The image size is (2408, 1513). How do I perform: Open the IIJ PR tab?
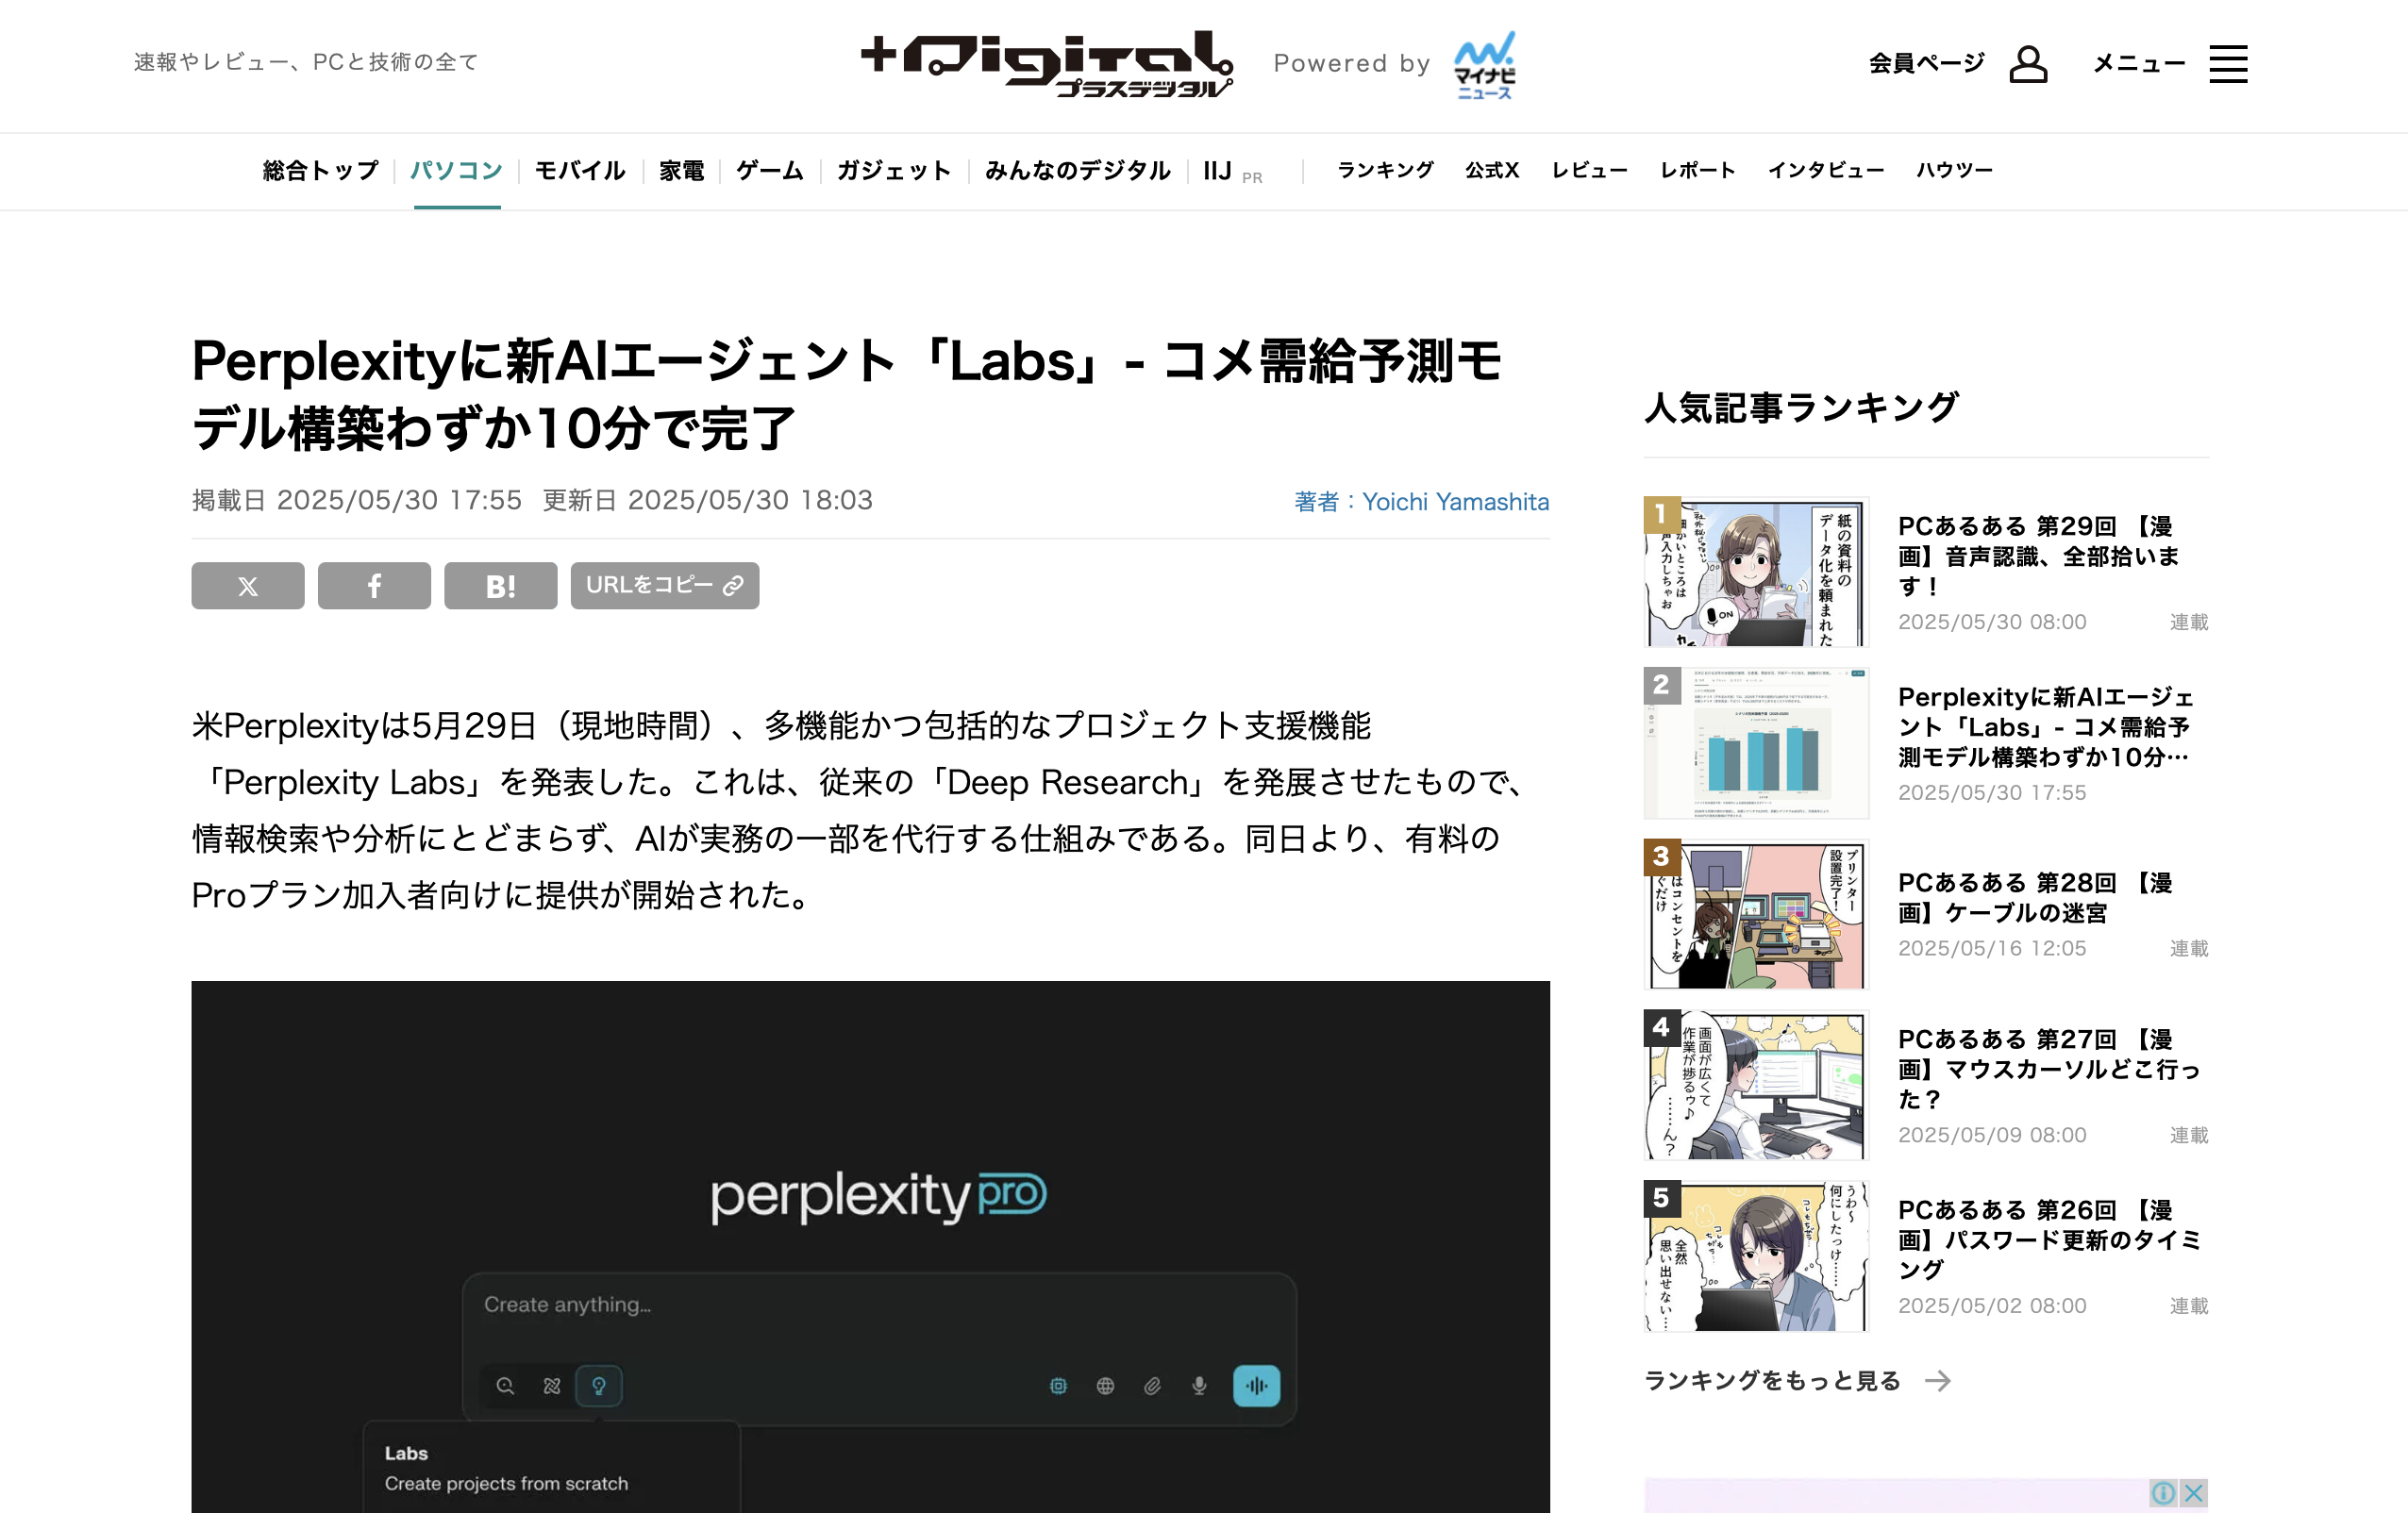tap(1232, 171)
